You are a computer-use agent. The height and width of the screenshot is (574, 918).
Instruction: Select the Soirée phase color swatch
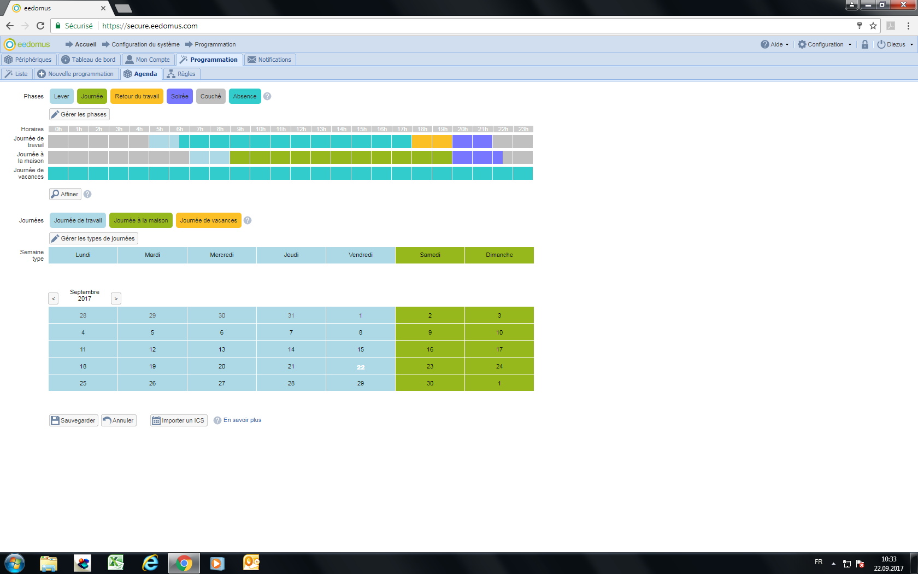point(179,96)
